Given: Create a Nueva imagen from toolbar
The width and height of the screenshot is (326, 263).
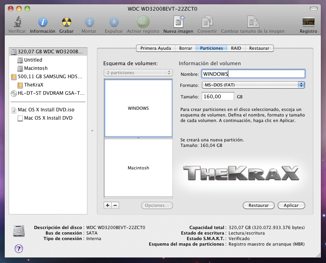Looking at the screenshot, I should click(179, 22).
